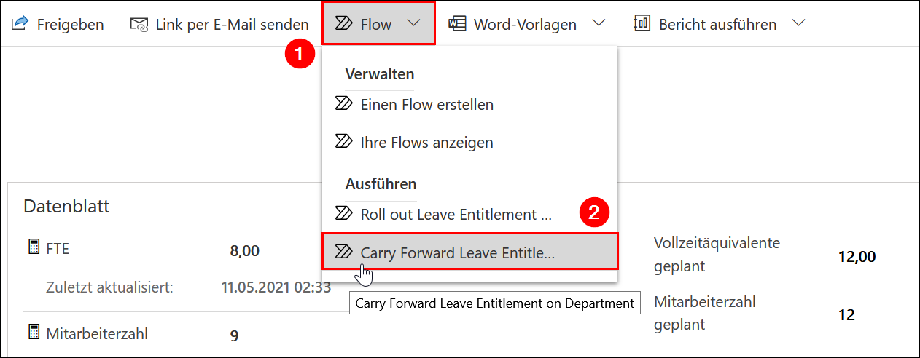Expand the Word-Vorlagen dropdown arrow
920x358 pixels.
click(x=599, y=24)
